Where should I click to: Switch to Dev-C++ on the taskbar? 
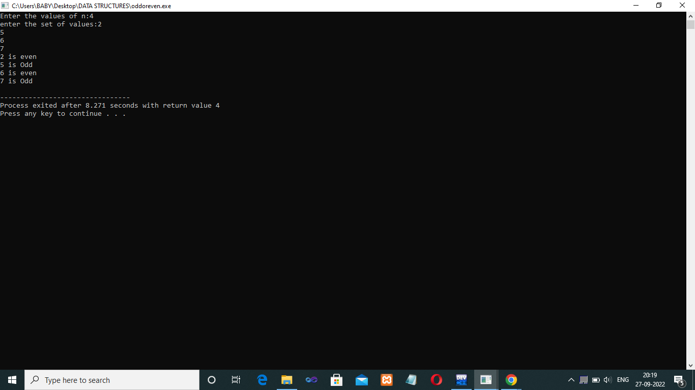[x=461, y=380]
